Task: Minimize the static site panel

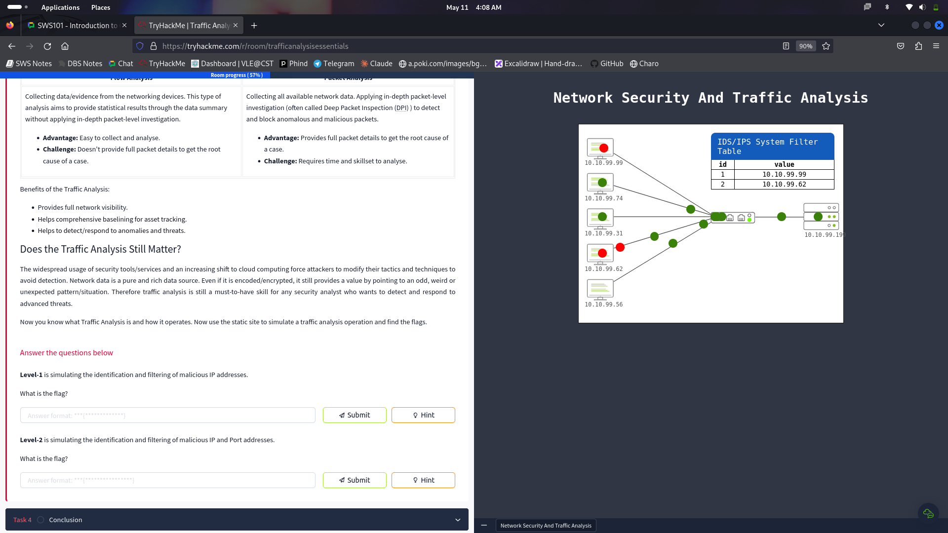Action: pos(484,526)
